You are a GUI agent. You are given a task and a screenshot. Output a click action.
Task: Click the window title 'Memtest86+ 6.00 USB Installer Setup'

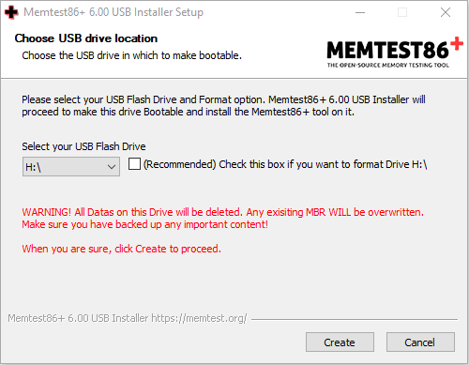click(x=113, y=12)
